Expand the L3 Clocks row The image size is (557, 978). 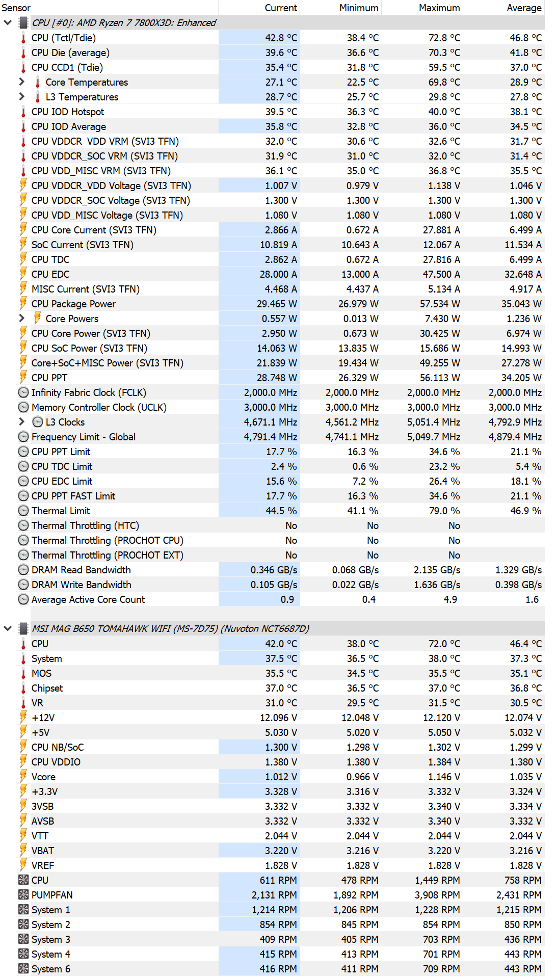pos(21,421)
